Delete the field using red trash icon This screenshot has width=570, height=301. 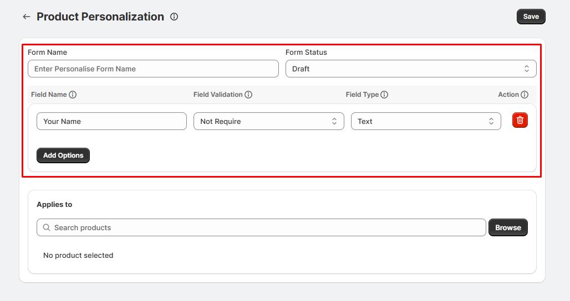pos(520,120)
